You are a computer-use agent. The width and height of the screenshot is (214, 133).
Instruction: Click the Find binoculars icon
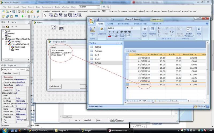click(199, 29)
